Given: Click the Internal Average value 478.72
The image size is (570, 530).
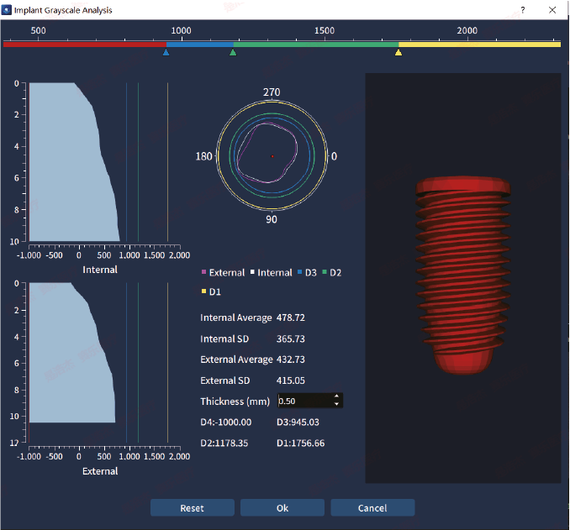Looking at the screenshot, I should coord(290,317).
